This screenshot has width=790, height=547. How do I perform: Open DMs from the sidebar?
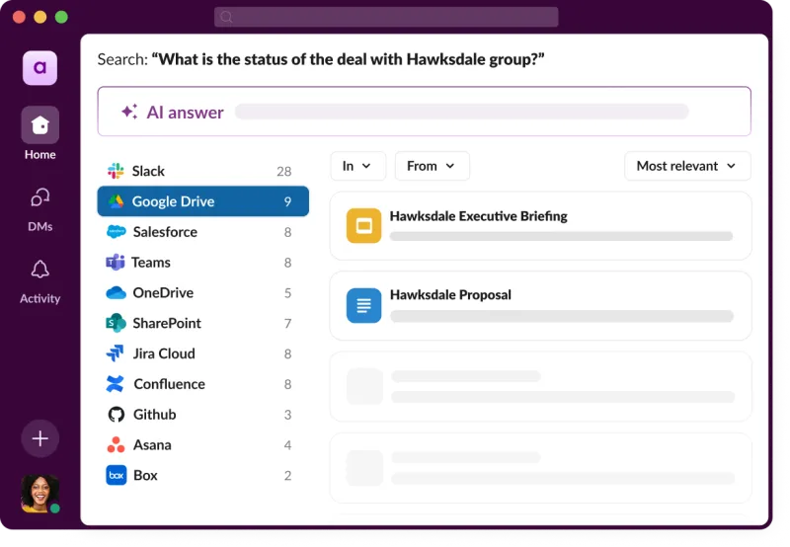click(x=39, y=209)
